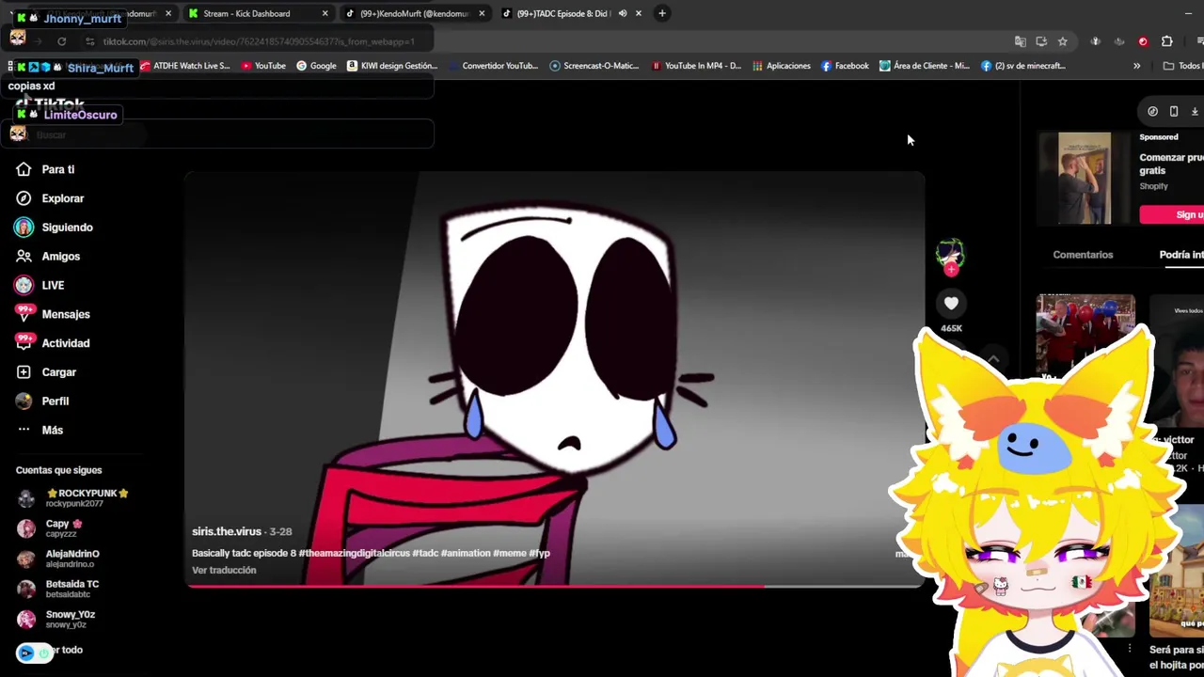Like the video with heart icon
The height and width of the screenshot is (677, 1204).
pos(951,303)
